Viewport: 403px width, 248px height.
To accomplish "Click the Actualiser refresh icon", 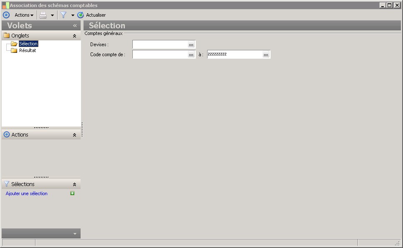I will 81,15.
